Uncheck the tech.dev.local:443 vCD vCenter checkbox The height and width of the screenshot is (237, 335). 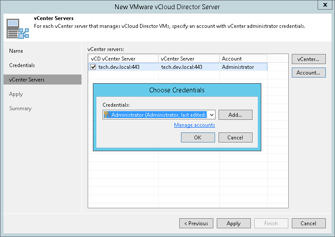tap(93, 67)
